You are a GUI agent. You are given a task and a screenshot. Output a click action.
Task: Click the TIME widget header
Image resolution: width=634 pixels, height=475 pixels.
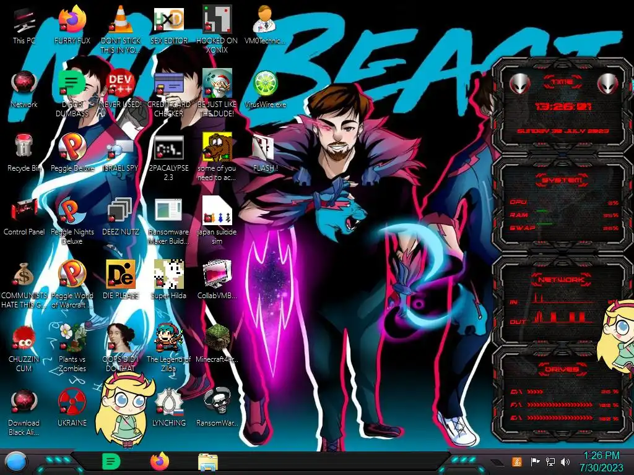(562, 82)
